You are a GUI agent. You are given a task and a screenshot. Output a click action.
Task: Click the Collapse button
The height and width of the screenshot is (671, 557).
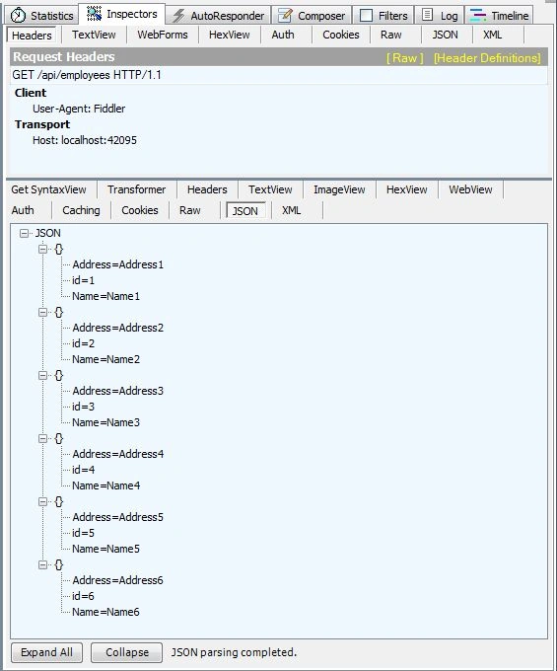[127, 652]
